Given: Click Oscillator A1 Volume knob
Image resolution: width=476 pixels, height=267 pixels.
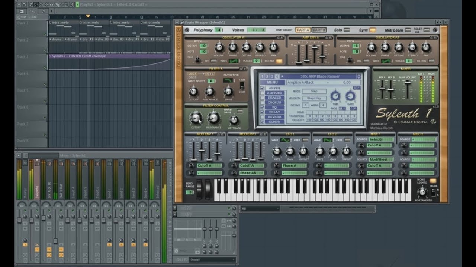Looking at the screenshot, I should point(219,47).
